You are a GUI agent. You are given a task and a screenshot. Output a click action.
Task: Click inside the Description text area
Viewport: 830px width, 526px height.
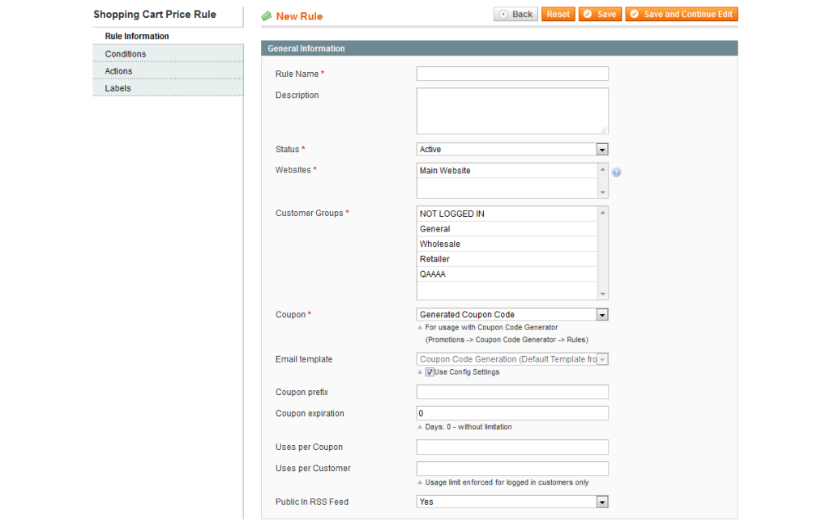(x=512, y=111)
